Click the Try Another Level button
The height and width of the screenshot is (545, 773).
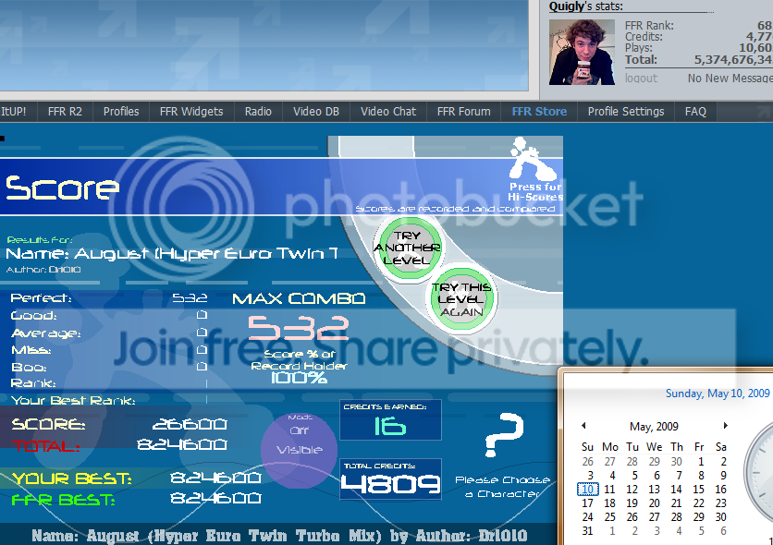(x=408, y=248)
